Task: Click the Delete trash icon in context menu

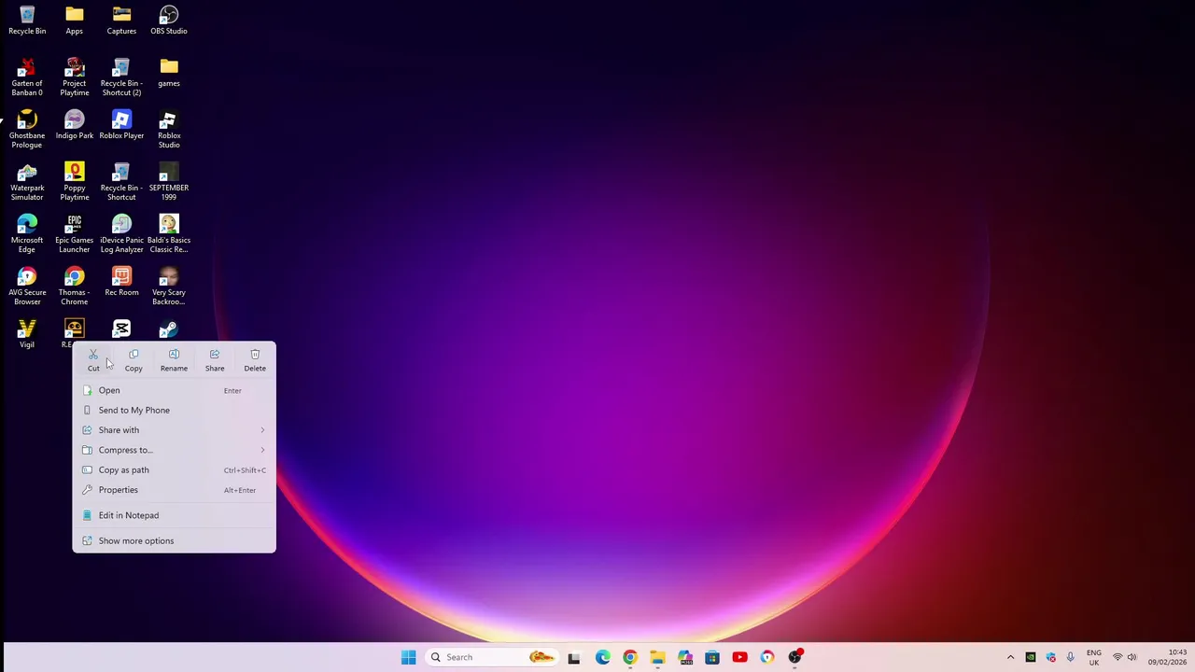Action: (255, 355)
